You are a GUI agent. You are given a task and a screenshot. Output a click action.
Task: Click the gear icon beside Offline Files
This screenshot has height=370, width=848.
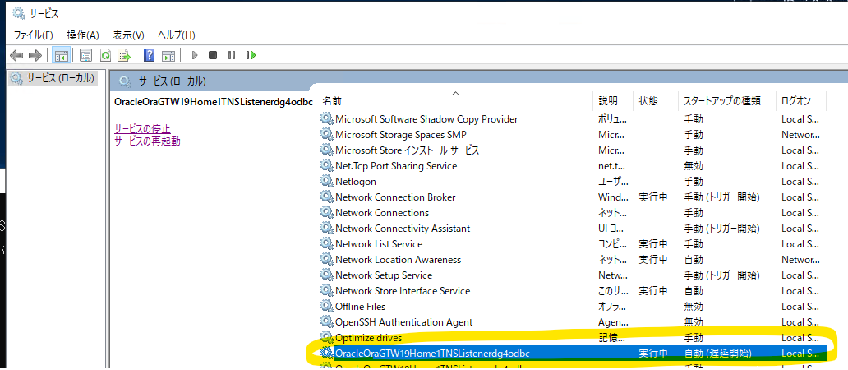(x=327, y=306)
